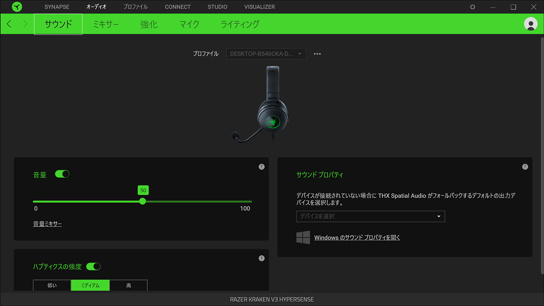Viewport: 544px width, 306px height.
Task: Select the ライティング tab
Action: [x=240, y=24]
